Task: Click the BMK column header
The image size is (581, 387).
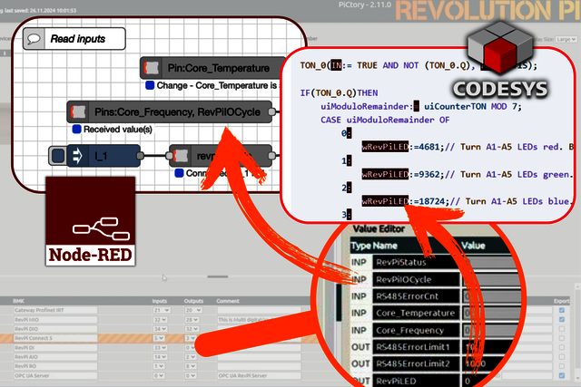Action: pyautogui.click(x=18, y=301)
